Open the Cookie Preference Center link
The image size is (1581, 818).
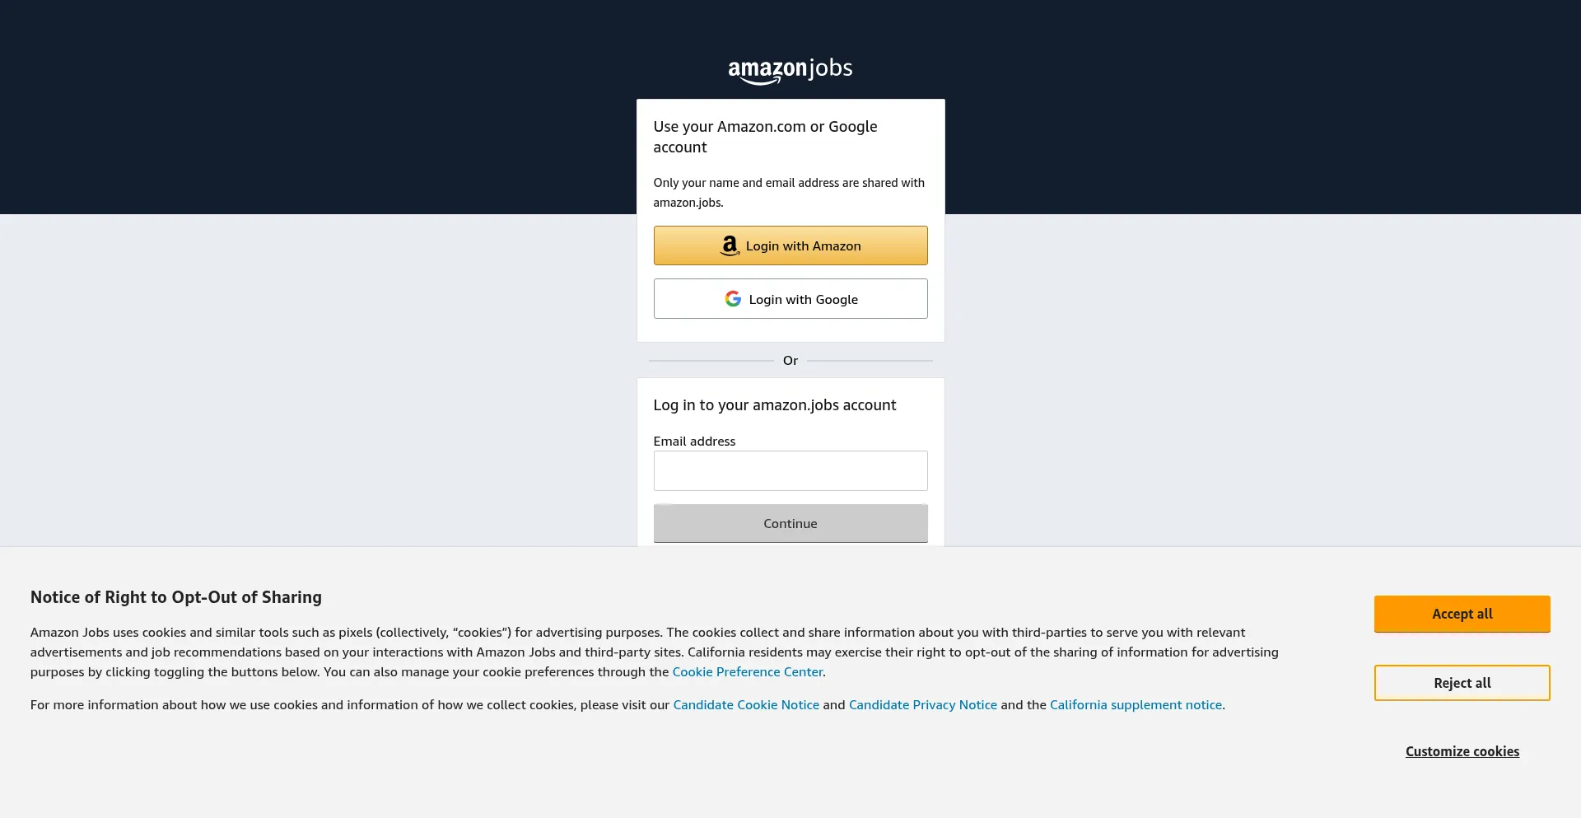click(747, 672)
